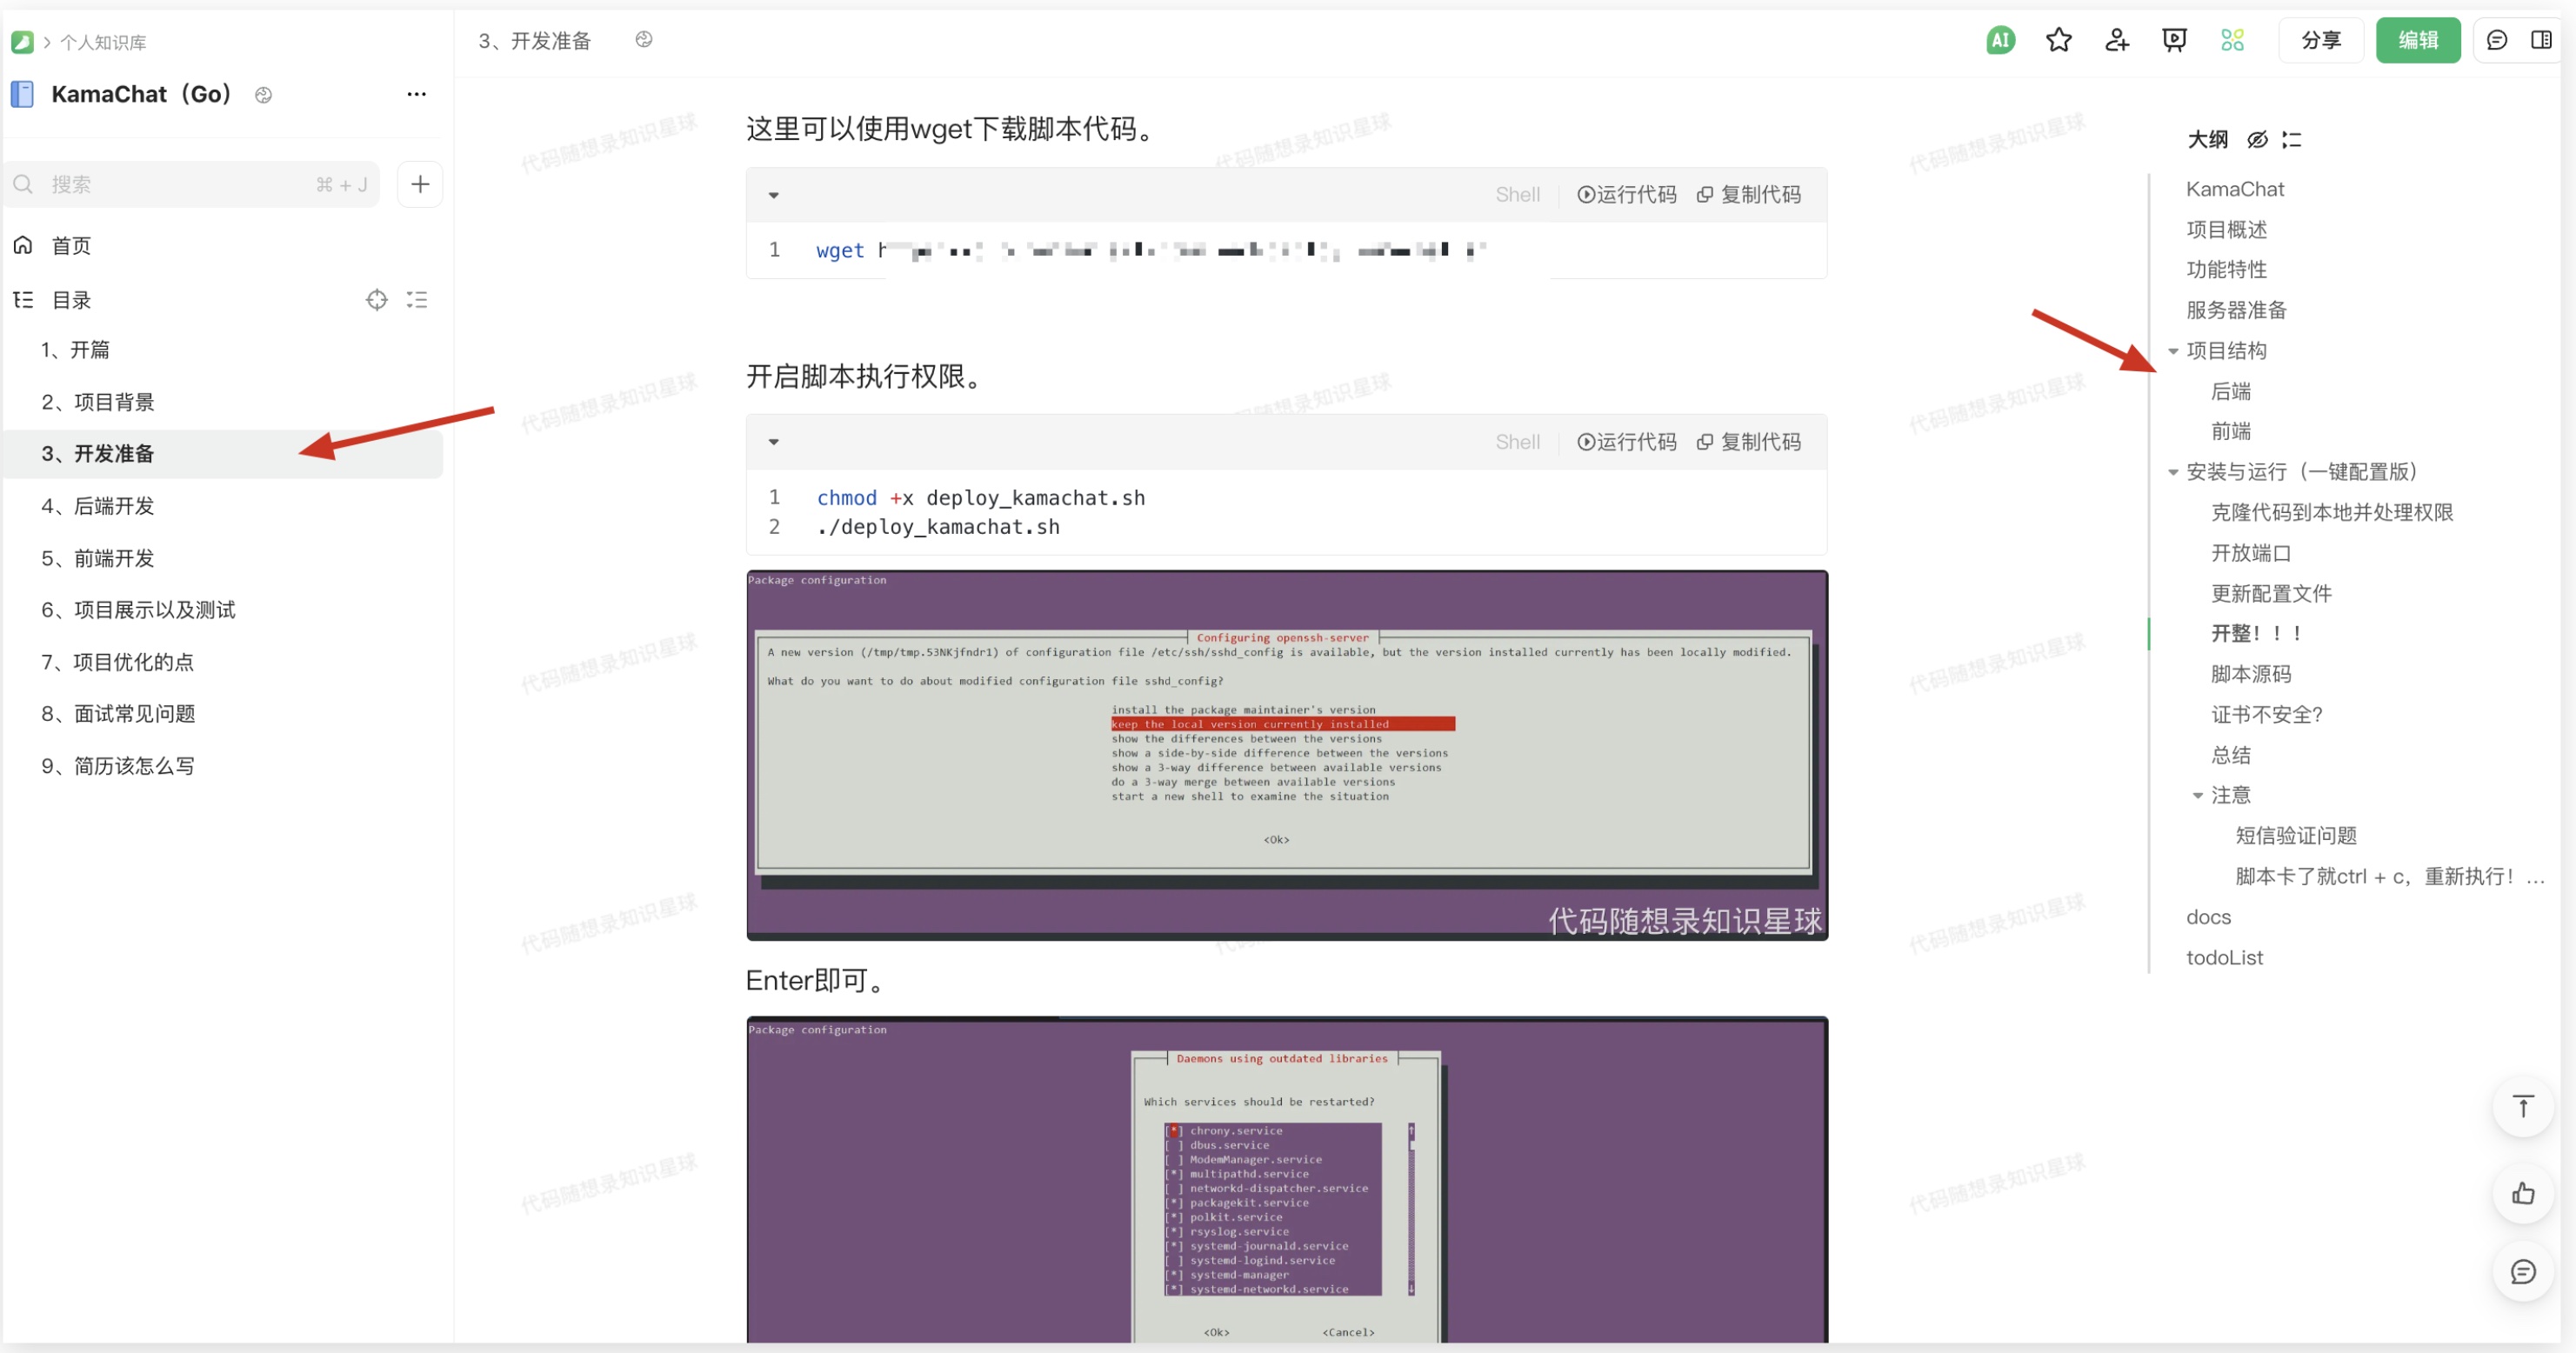Click the permission icon next to KamaChat title
Screen dimensions: 2576x1353
(x=263, y=95)
